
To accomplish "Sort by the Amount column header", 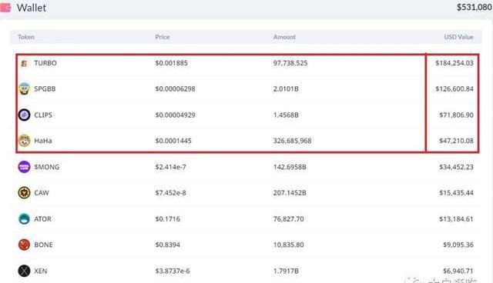I will (284, 37).
